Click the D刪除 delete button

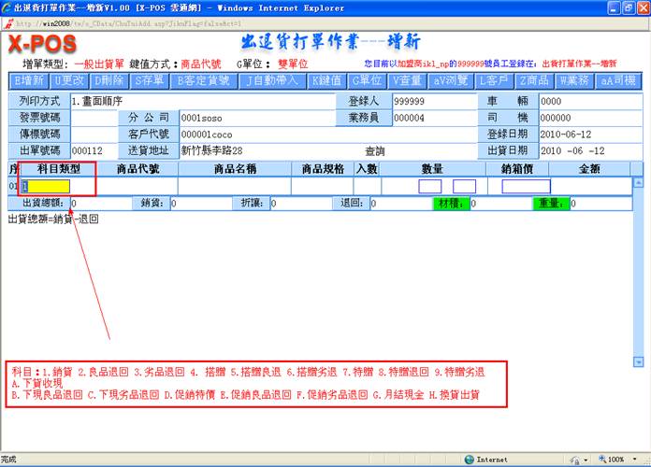pos(107,80)
